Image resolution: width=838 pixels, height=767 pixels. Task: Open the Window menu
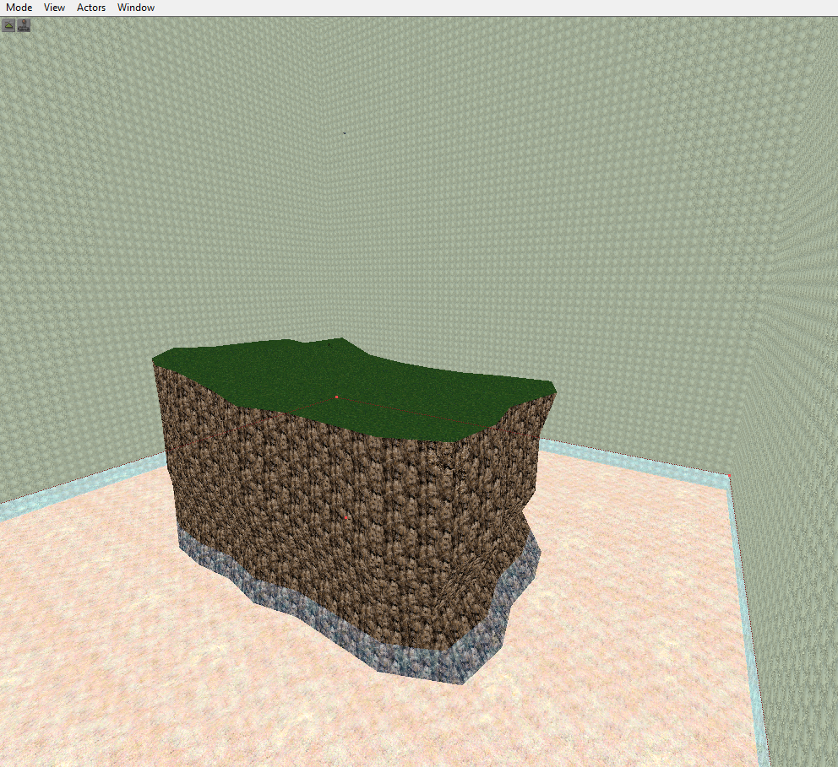tap(136, 8)
